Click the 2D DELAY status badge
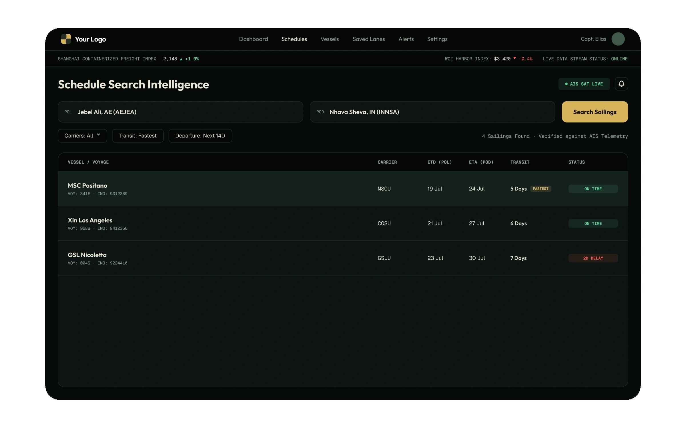Image resolution: width=686 pixels, height=428 pixels. point(593,258)
